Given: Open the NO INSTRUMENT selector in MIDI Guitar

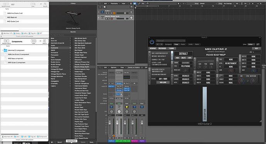Looking at the screenshot, I should pyautogui.click(x=231, y=63).
